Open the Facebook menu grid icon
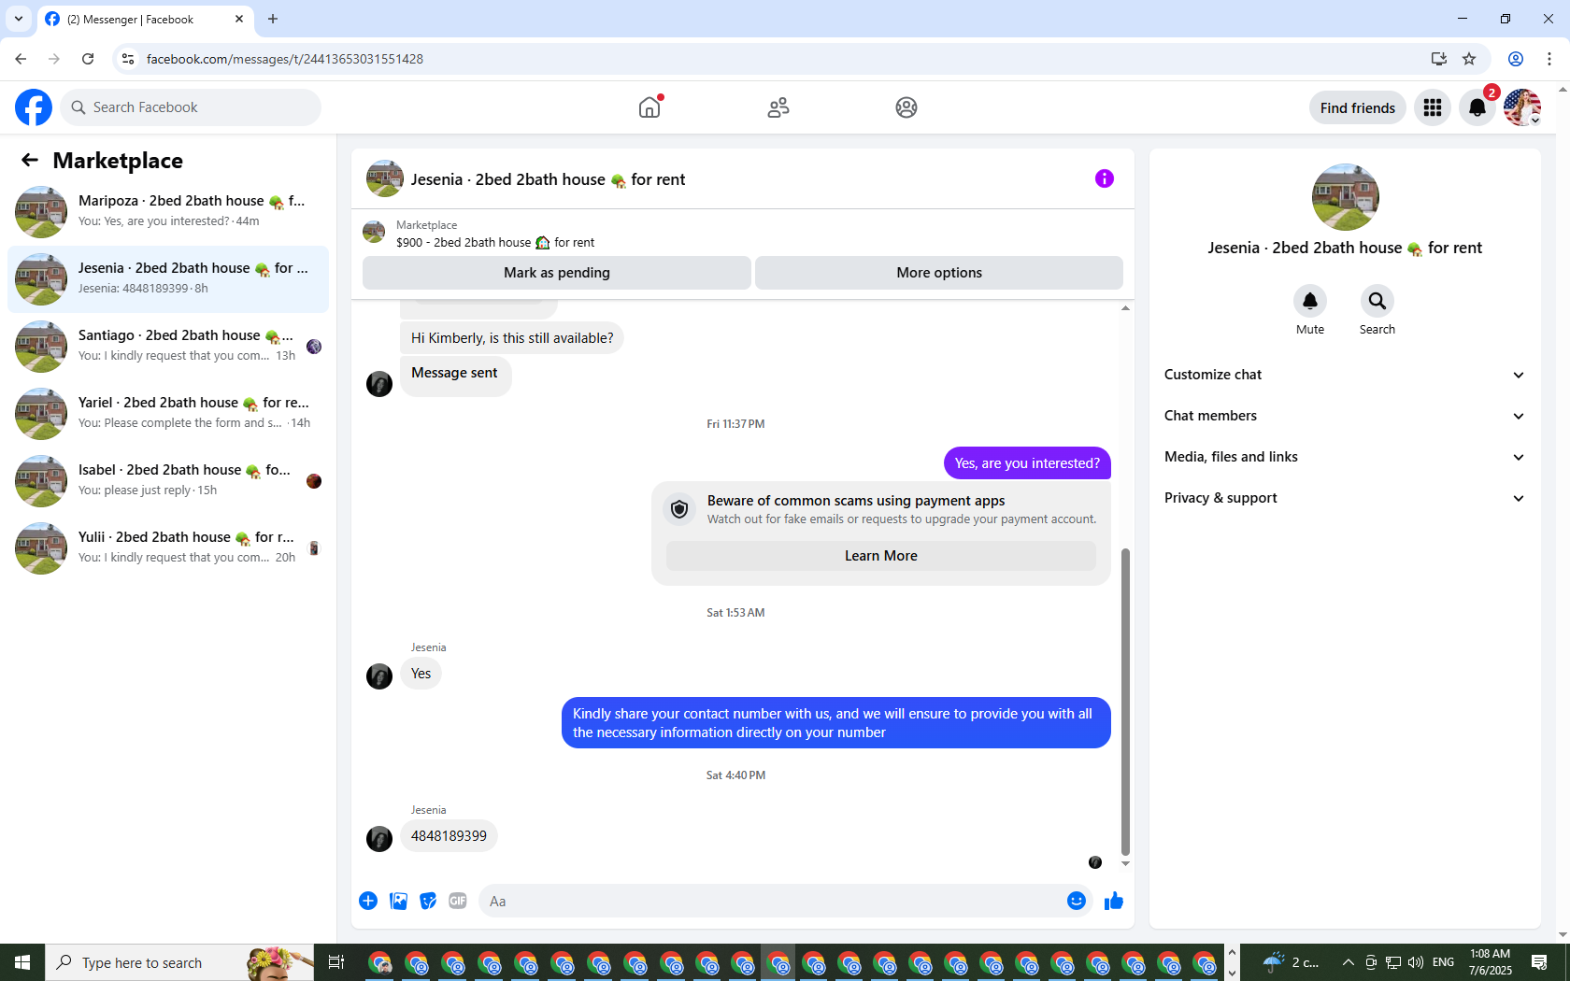Screen dimensions: 1570x981 (x=1433, y=107)
